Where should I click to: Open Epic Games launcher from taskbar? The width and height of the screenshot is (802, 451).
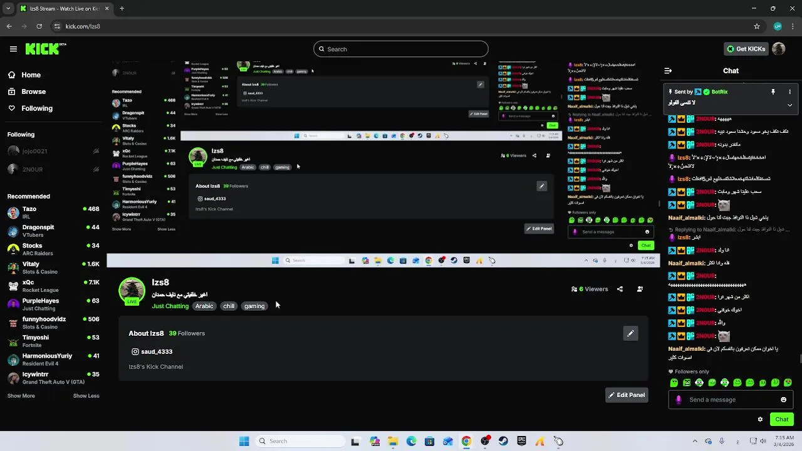pos(521,441)
